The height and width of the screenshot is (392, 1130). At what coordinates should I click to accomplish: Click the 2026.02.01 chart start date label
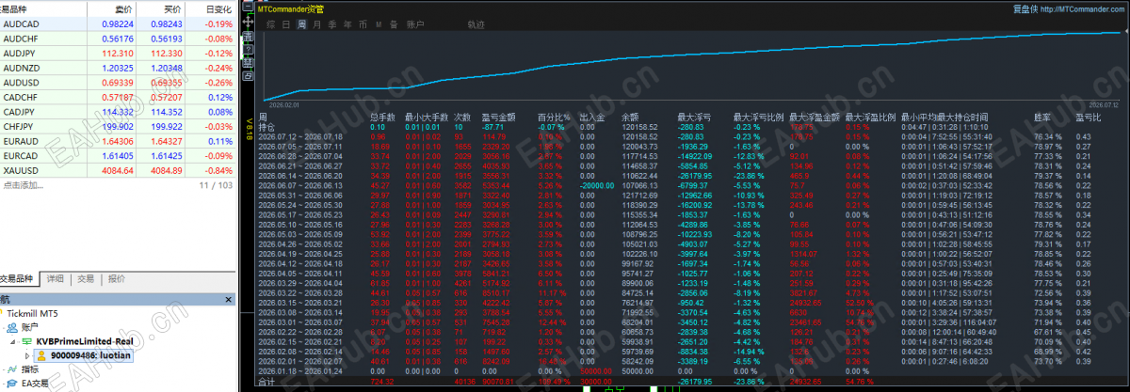pyautogui.click(x=283, y=105)
